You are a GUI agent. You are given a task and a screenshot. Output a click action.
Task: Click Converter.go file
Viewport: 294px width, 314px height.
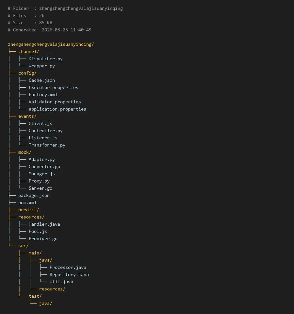pyautogui.click(x=44, y=166)
